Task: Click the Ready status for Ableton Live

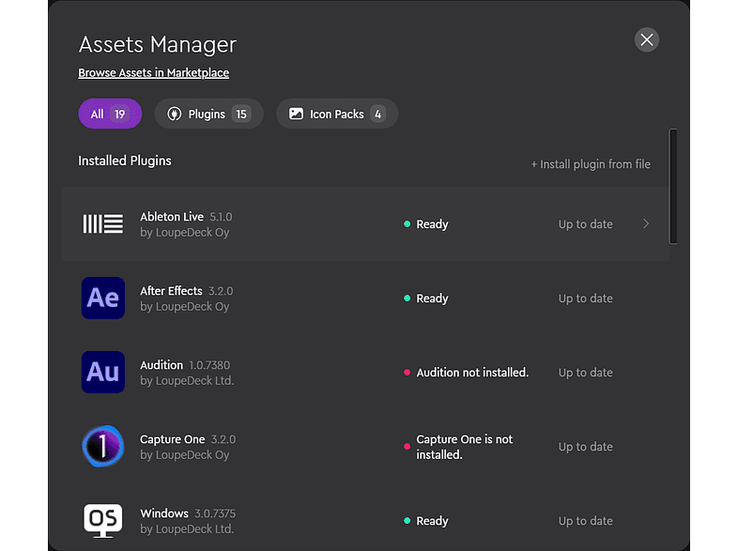Action: pyautogui.click(x=432, y=224)
